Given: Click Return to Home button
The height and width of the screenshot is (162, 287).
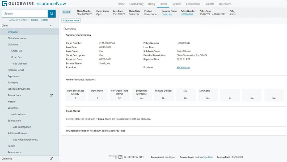Looking at the screenshot, I should [x=71, y=20].
